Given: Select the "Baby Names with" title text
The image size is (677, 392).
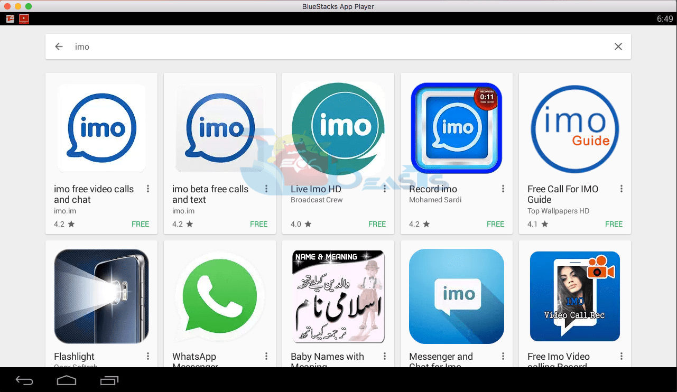Looking at the screenshot, I should [x=327, y=357].
